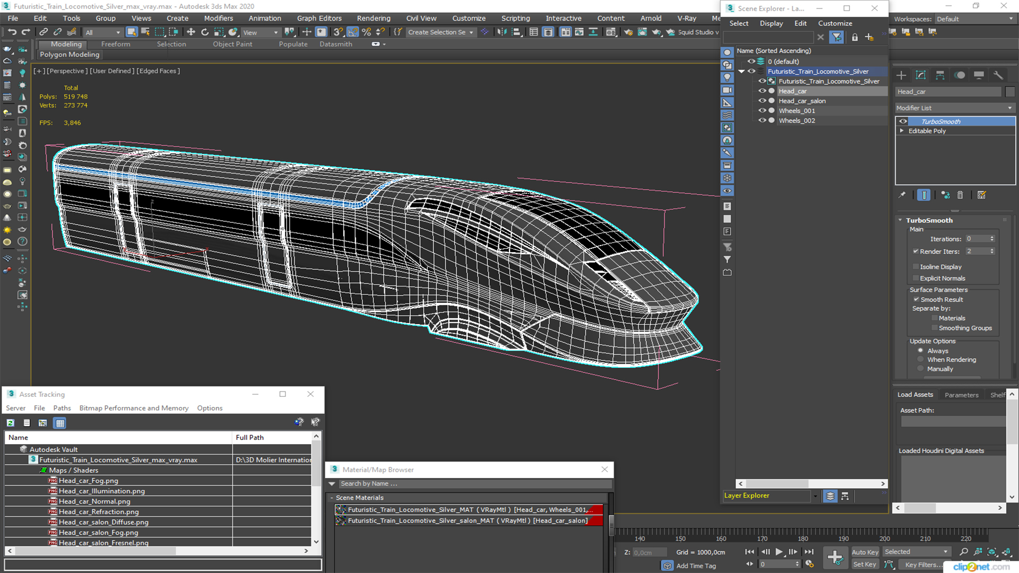
Task: Collapse the TurboSmooth rollout
Action: click(x=900, y=220)
